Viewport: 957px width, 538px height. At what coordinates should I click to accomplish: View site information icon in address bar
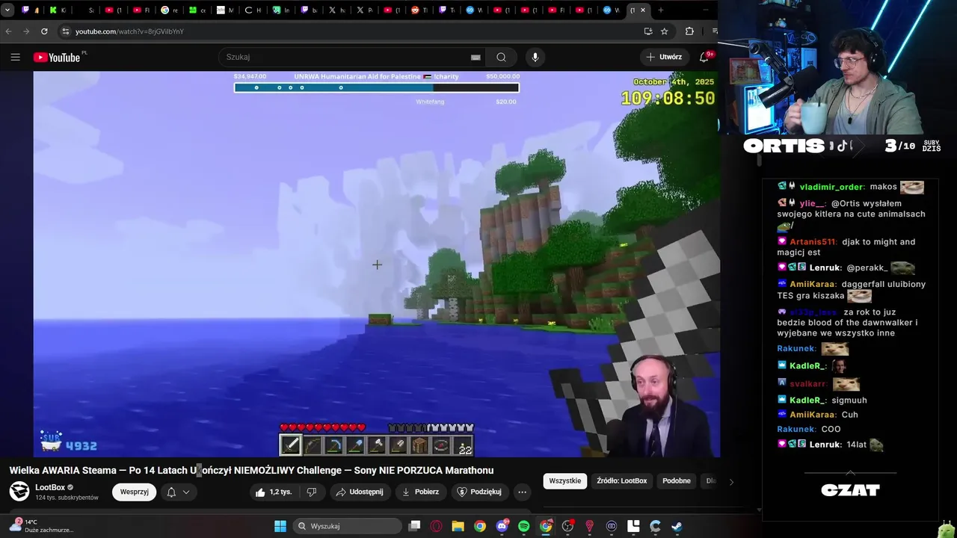tap(66, 31)
